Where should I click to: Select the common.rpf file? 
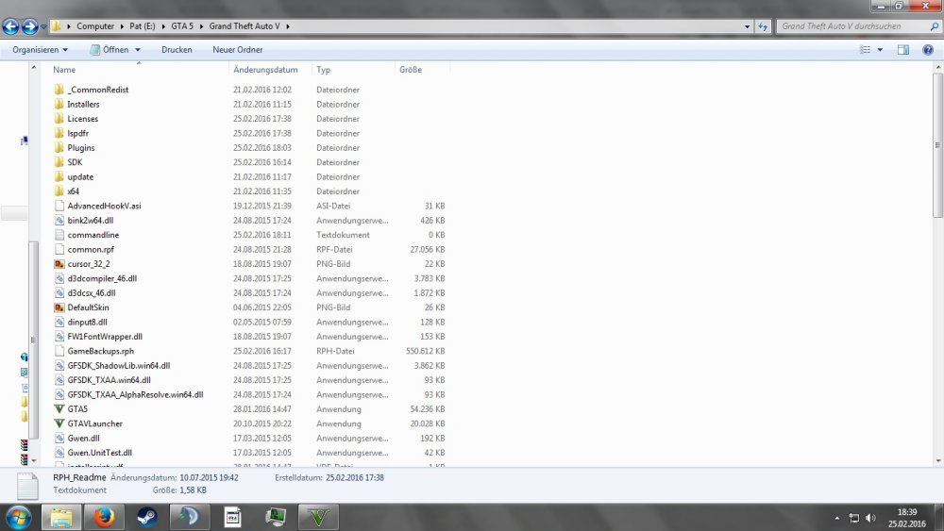[x=91, y=250]
